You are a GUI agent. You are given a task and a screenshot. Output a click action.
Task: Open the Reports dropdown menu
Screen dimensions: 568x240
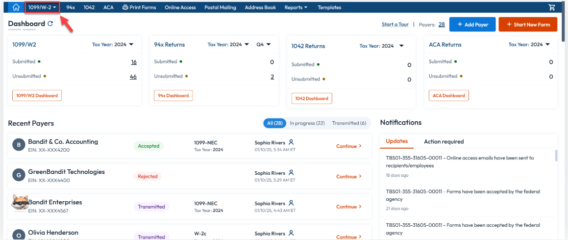296,7
